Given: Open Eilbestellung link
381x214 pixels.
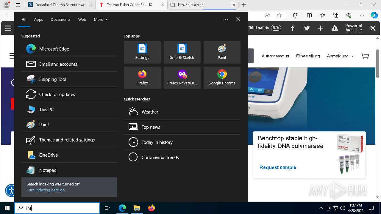Looking at the screenshot, I should click(308, 56).
